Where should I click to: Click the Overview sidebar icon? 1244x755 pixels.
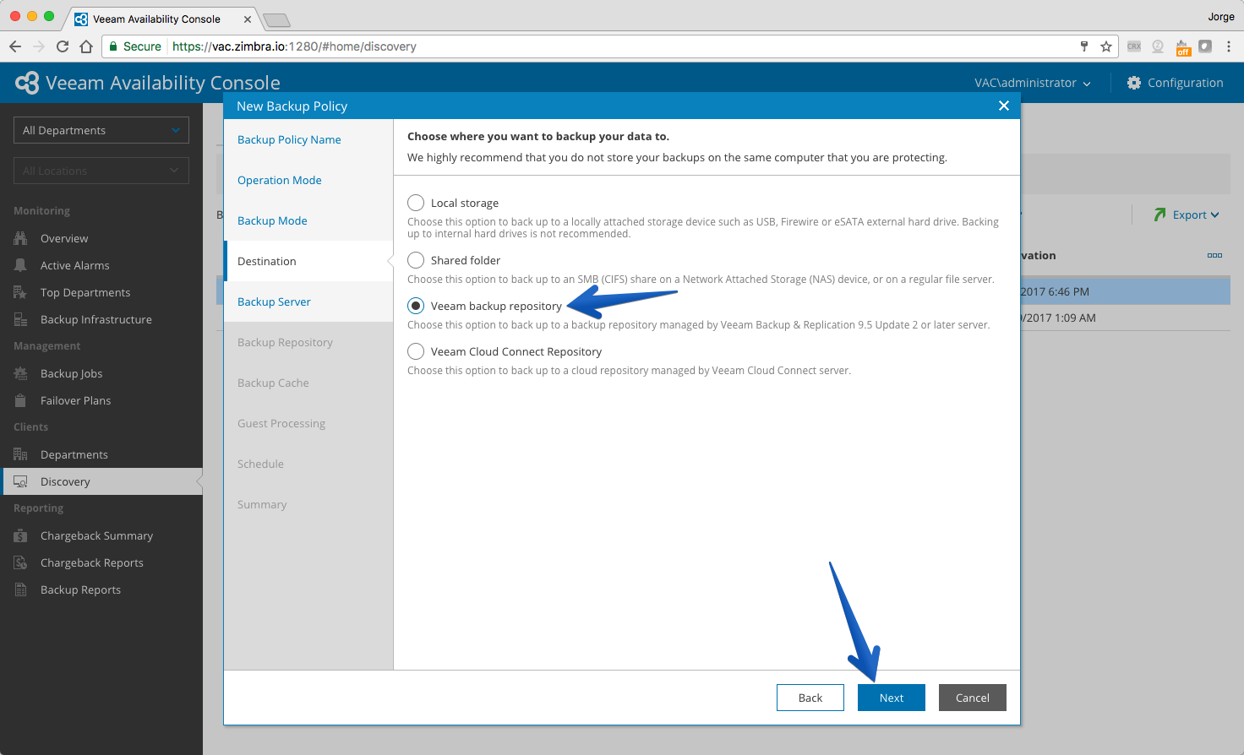point(20,238)
